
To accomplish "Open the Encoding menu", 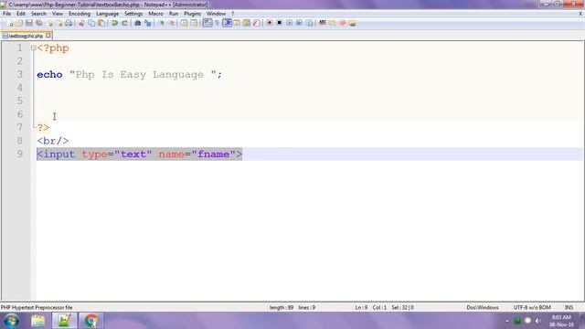I will click(x=80, y=14).
